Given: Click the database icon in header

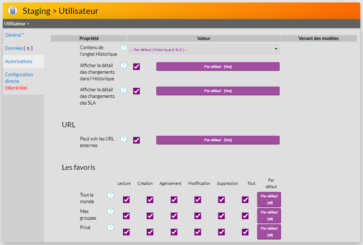Looking at the screenshot, I should pos(12,11).
